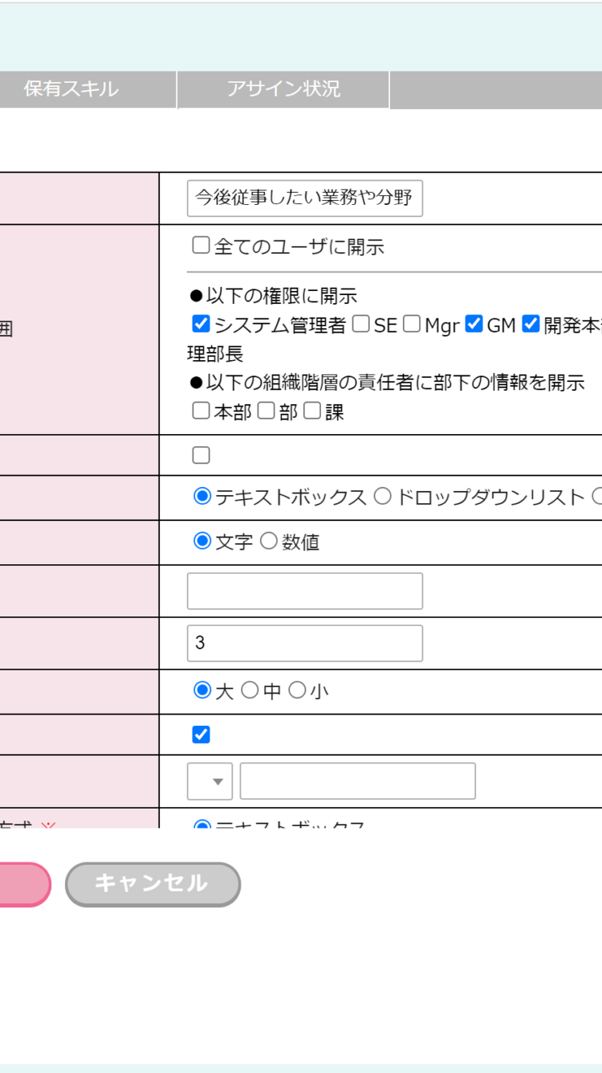Uncheck the checked box below size radios

[x=201, y=735]
